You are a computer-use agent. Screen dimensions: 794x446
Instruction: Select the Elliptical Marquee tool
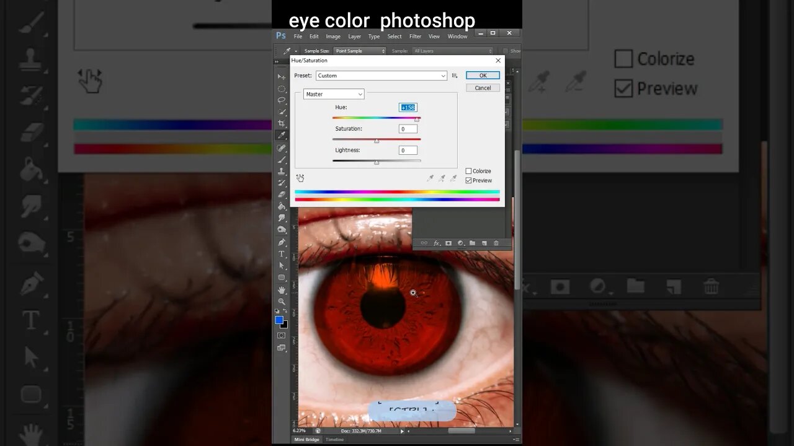(282, 89)
